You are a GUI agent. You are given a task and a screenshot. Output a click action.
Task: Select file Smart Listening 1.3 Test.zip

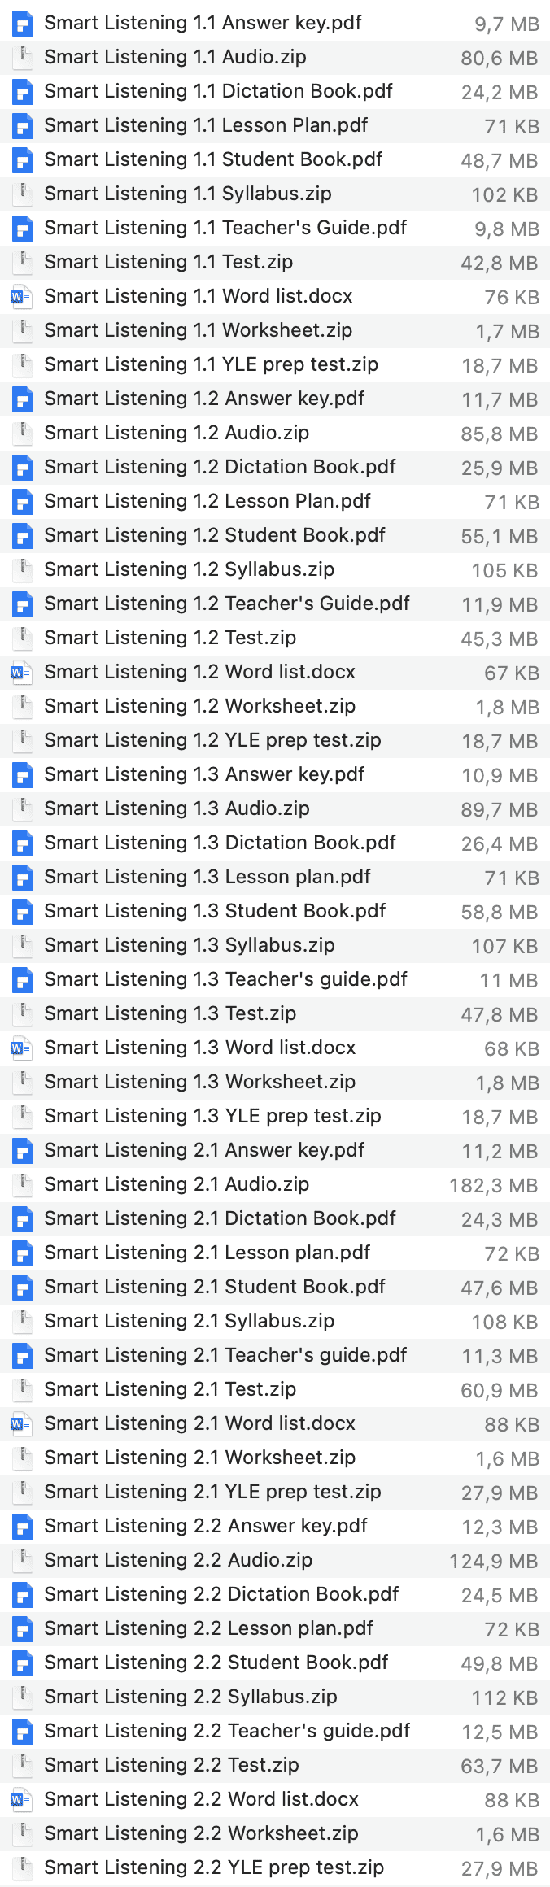[275, 1014]
